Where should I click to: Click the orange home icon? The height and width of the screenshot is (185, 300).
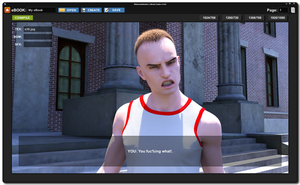(7, 10)
